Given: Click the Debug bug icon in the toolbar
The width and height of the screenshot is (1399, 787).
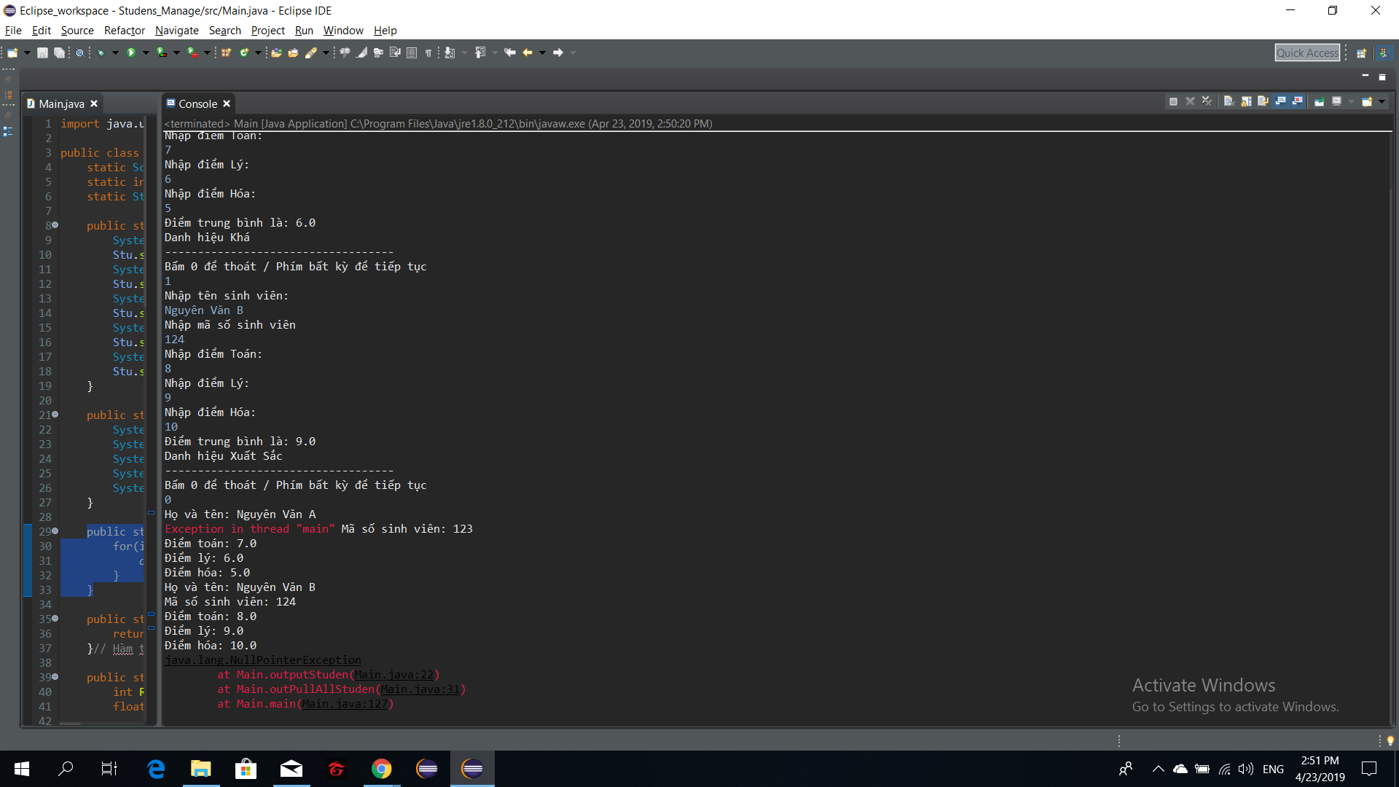Looking at the screenshot, I should [101, 52].
